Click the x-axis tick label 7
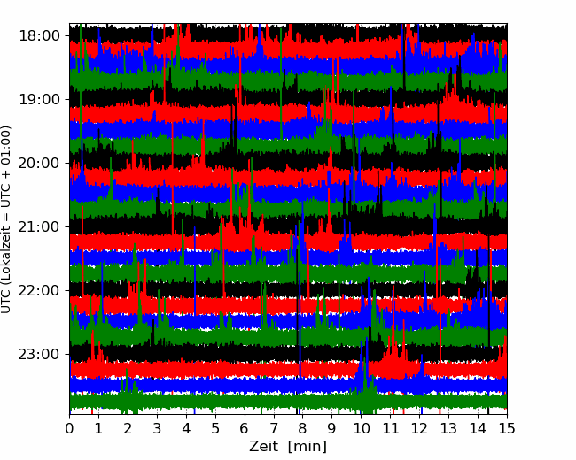The height and width of the screenshot is (460, 576). (274, 428)
